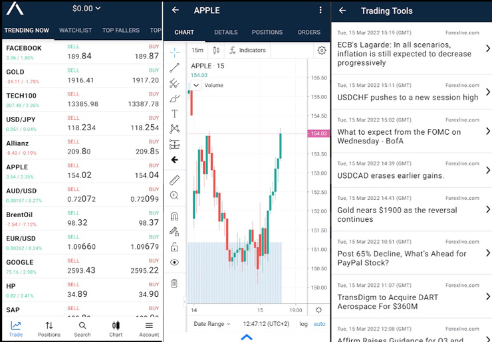The width and height of the screenshot is (492, 342).
Task: Go back from the APPLE chart screen
Action: pos(176,10)
